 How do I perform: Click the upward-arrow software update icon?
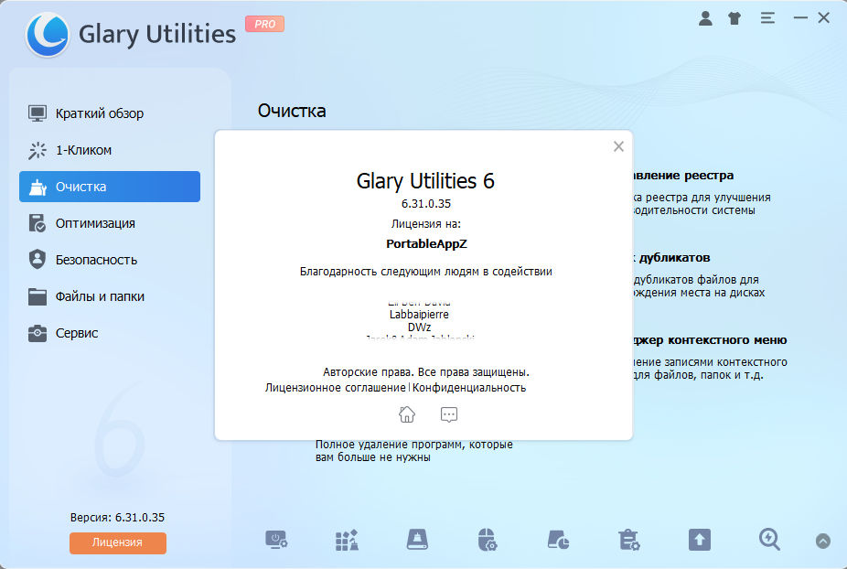pos(700,540)
